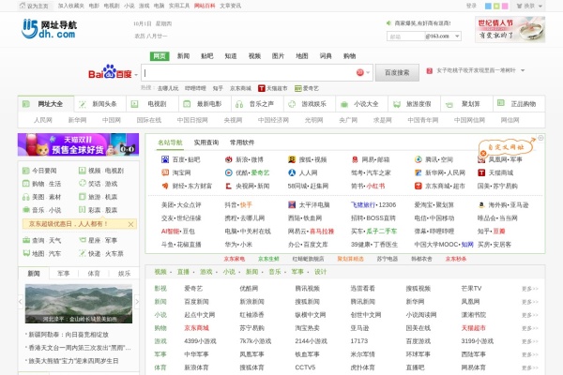Open the 小红书 red link
The width and height of the screenshot is (563, 375).
375,186
